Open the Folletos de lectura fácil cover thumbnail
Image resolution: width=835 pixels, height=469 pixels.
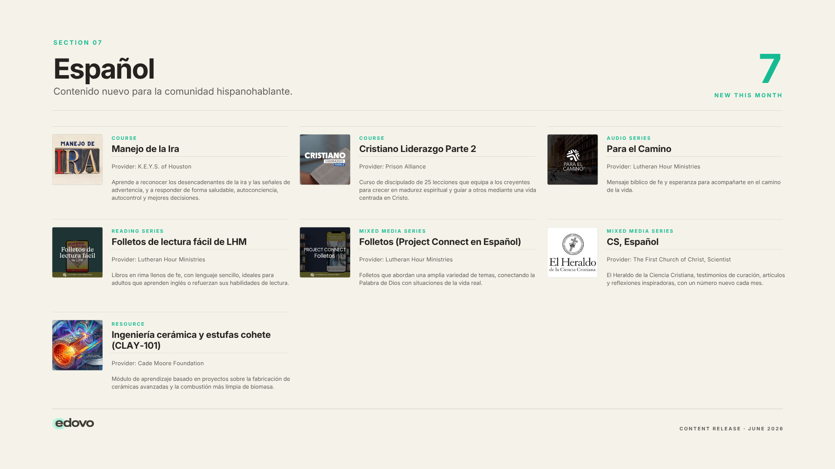(x=77, y=252)
